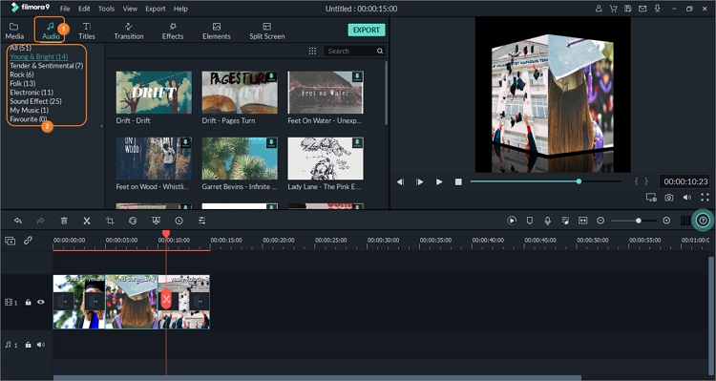Click the search magnifier icon
716x381 pixels.
pos(380,52)
